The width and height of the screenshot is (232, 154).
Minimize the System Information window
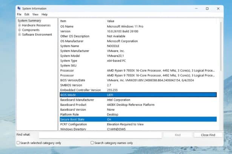(x=196, y=9)
